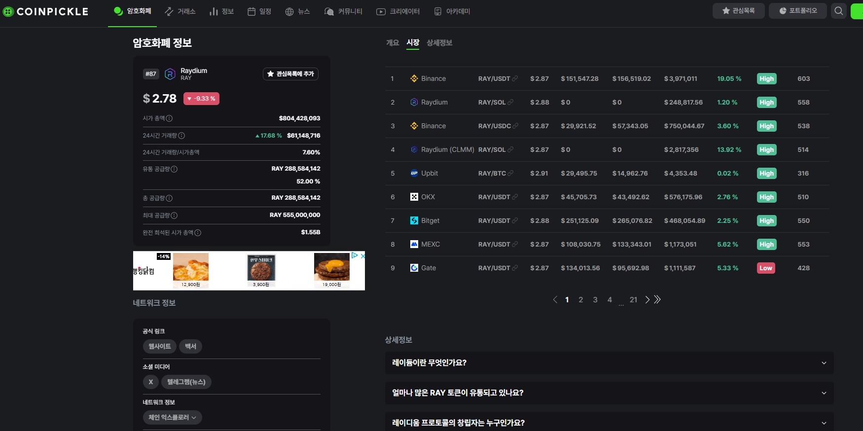Switch to 상세정보 tab
863x431 pixels.
click(x=439, y=43)
